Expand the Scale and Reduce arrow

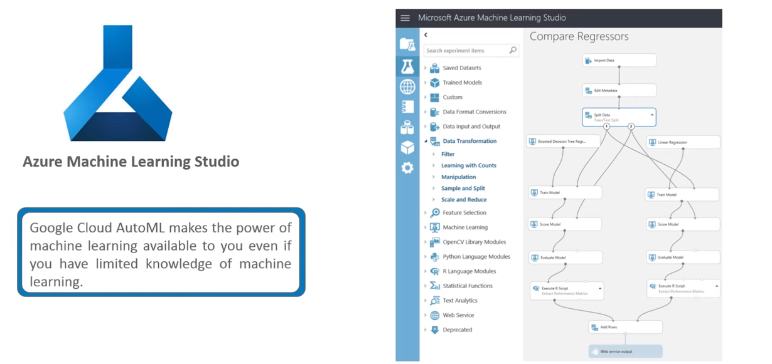pyautogui.click(x=434, y=200)
